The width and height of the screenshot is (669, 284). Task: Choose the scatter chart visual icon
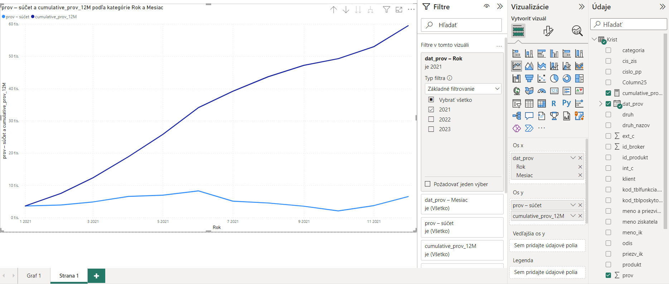point(542,79)
